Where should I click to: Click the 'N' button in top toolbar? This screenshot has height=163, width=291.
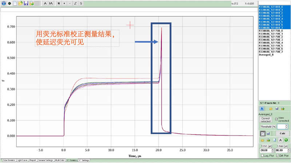pyautogui.click(x=59, y=3)
